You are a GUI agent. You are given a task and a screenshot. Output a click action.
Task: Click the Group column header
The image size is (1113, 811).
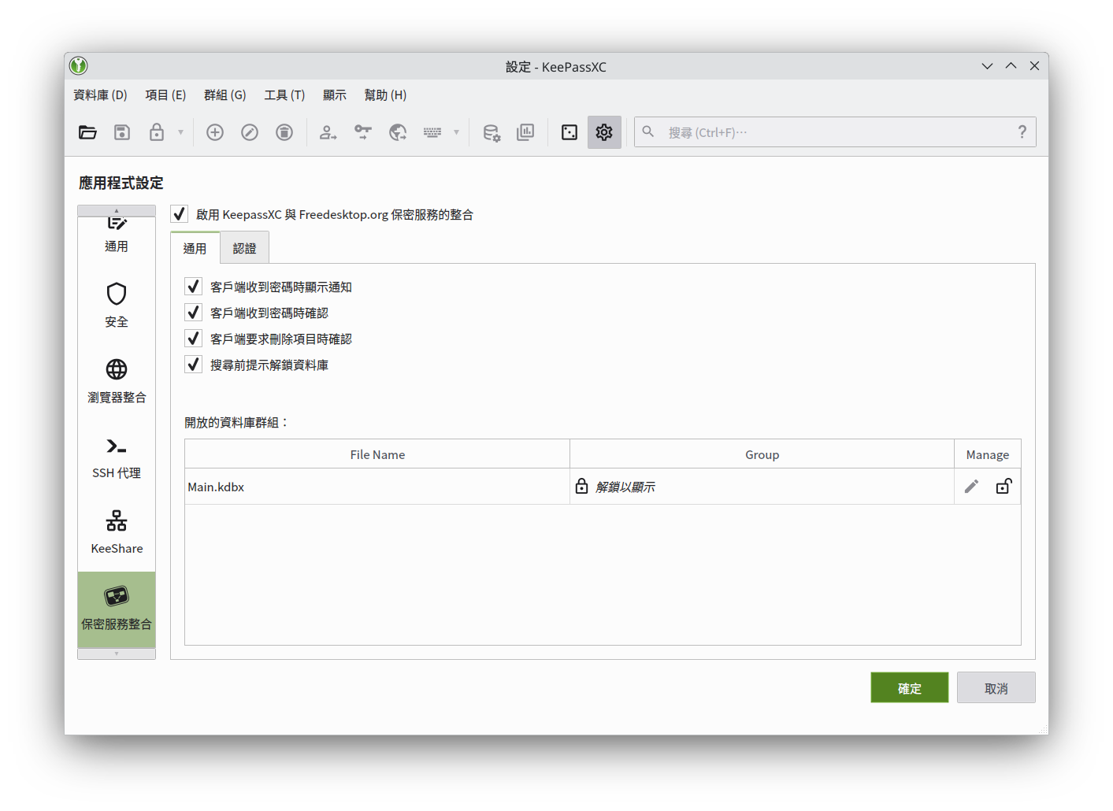(762, 454)
